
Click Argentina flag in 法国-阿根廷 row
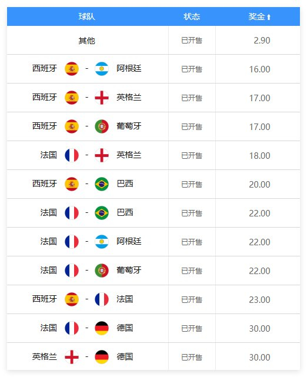tap(102, 242)
